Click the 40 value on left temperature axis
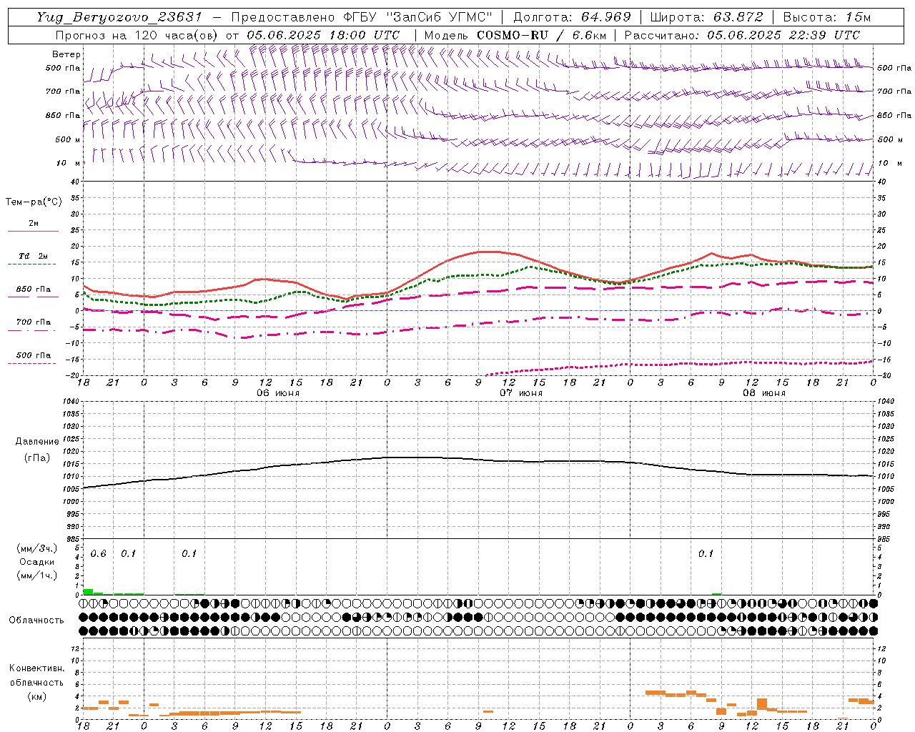Screen dimensions: 915x732 74,182
